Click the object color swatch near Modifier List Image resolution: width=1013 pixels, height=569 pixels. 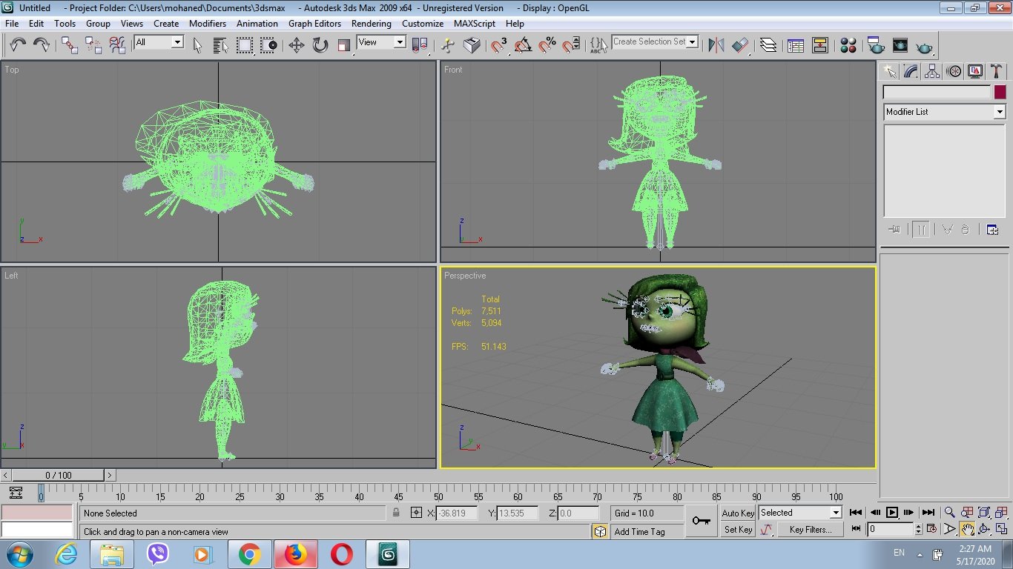coord(1000,91)
